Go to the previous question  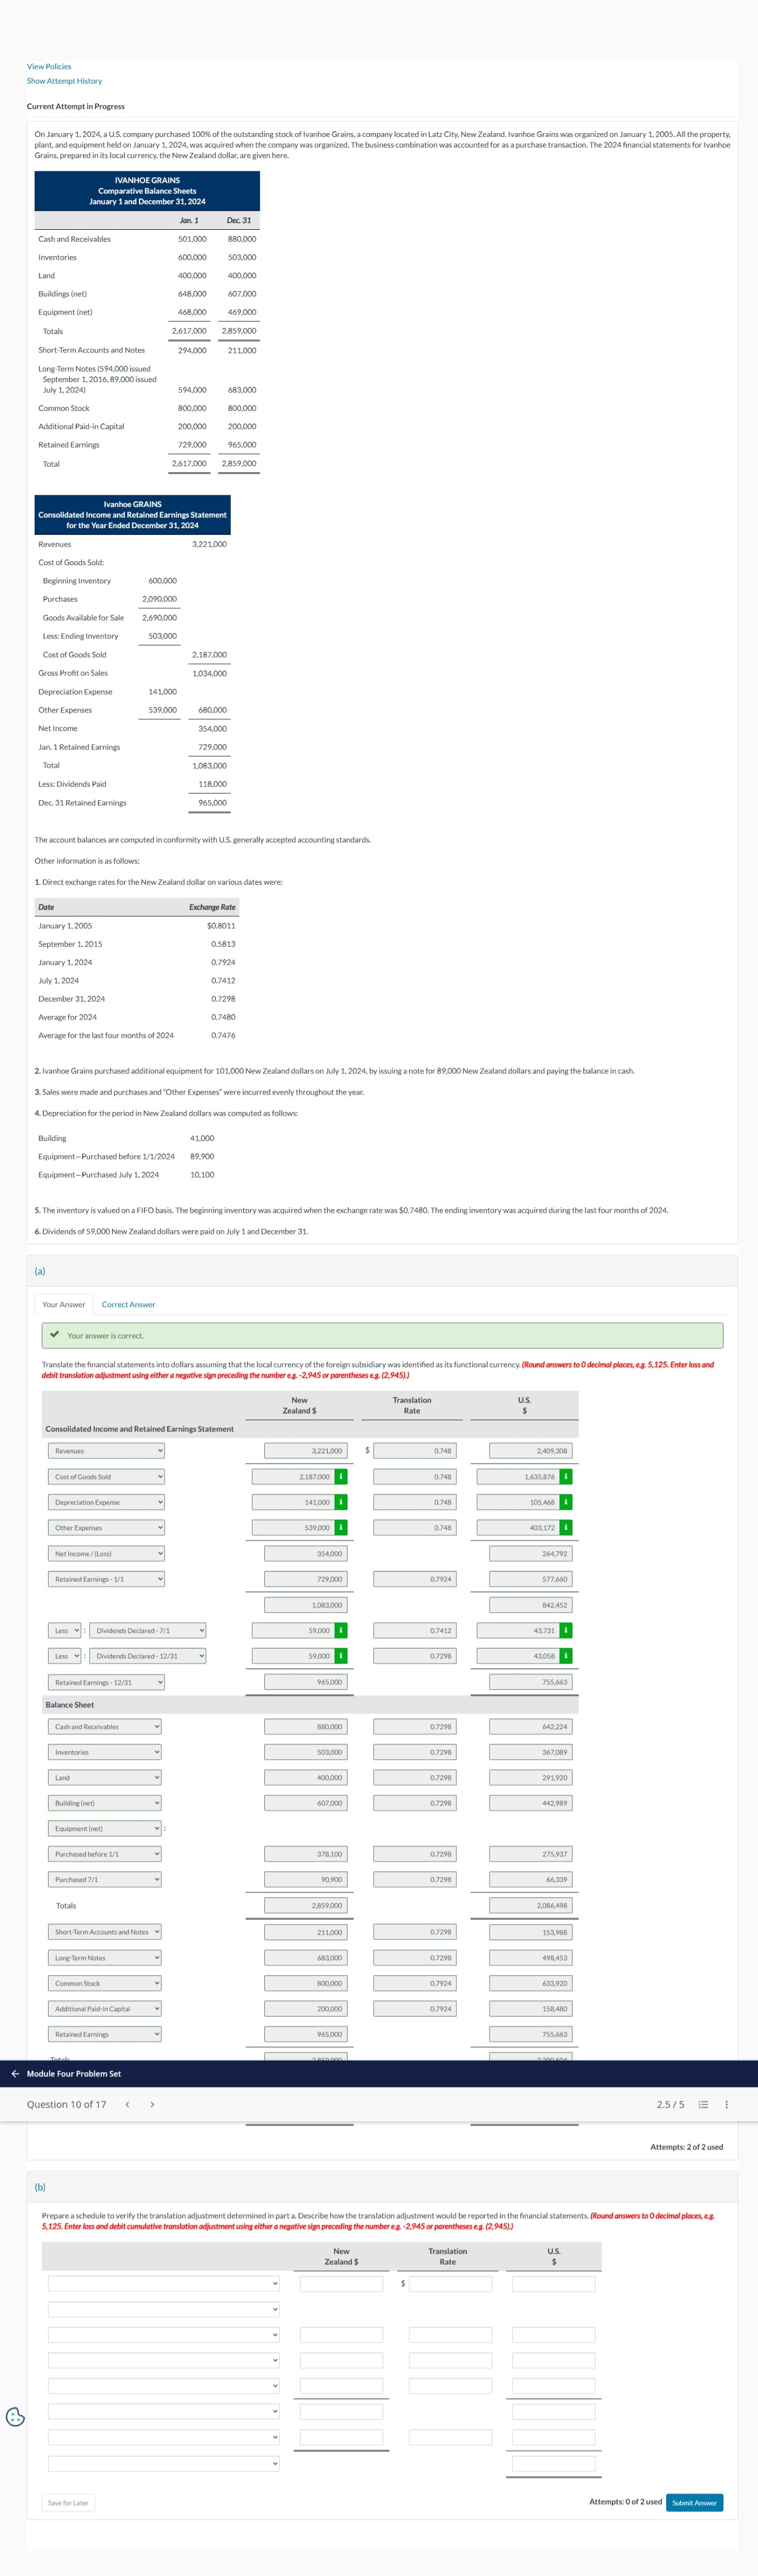click(127, 2104)
